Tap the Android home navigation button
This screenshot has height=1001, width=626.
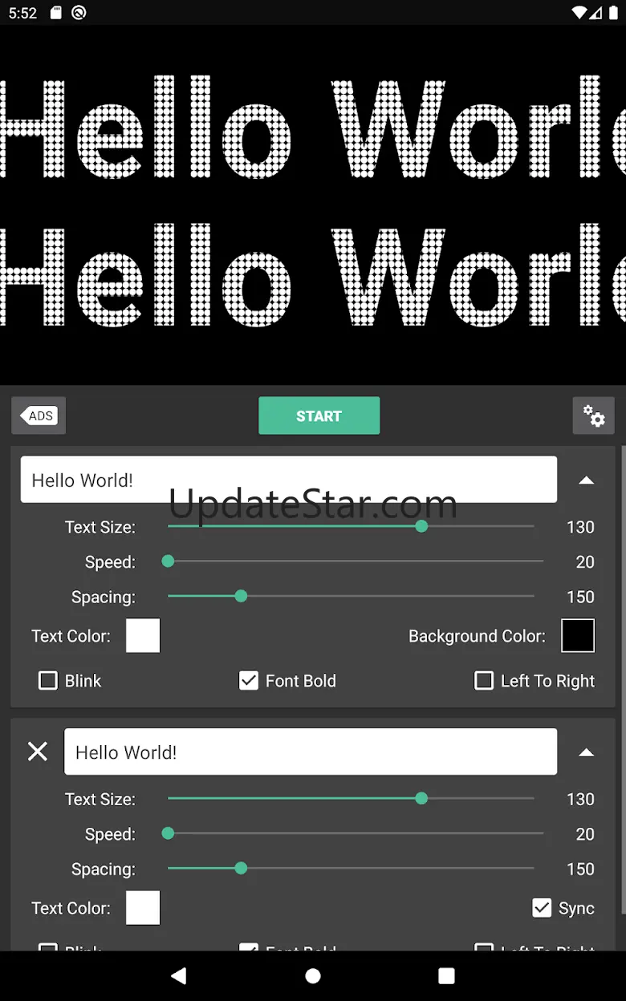(313, 975)
